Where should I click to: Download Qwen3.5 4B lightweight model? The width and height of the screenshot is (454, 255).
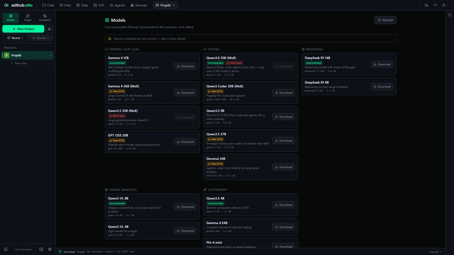click(283, 205)
